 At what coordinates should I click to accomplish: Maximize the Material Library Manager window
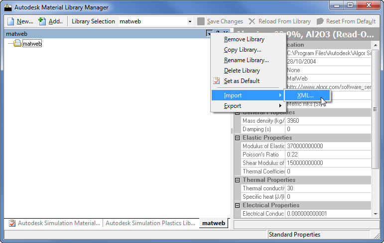pos(350,5)
